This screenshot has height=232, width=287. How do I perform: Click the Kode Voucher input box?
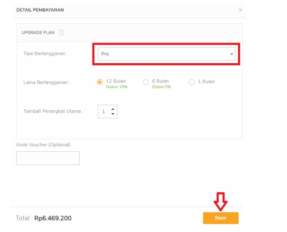(48, 158)
